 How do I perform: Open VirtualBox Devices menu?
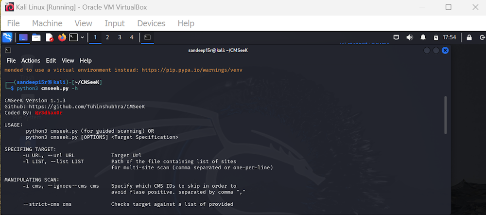point(151,23)
